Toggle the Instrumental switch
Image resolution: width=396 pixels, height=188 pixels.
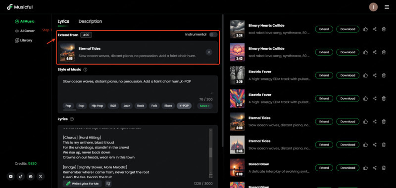point(213,35)
